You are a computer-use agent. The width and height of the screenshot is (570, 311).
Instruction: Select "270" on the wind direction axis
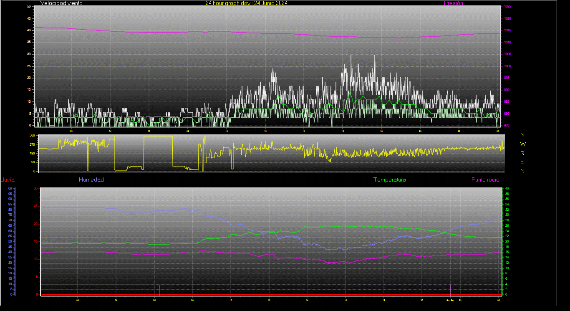(x=32, y=144)
